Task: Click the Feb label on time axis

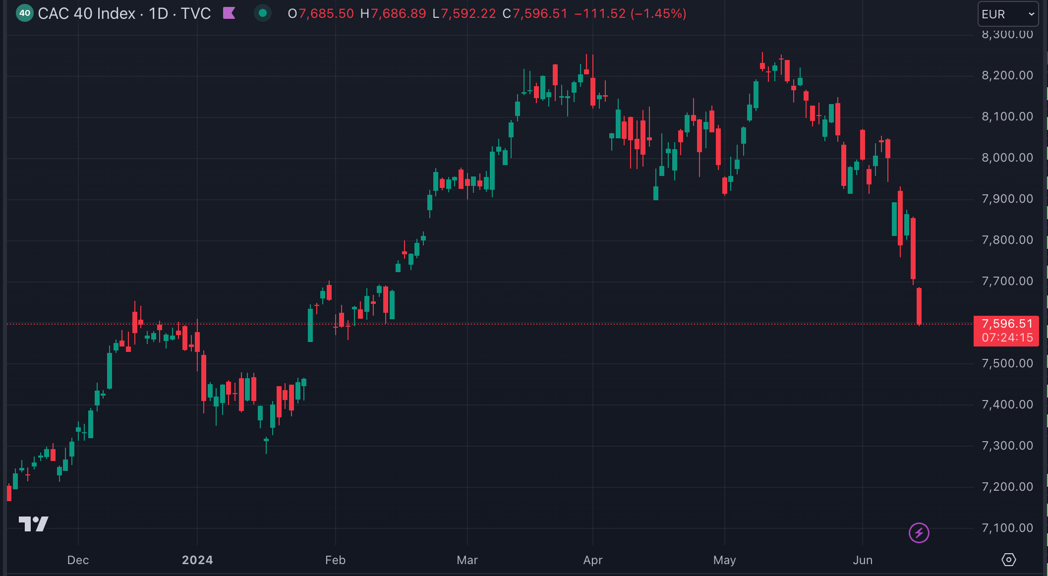Action: 335,560
